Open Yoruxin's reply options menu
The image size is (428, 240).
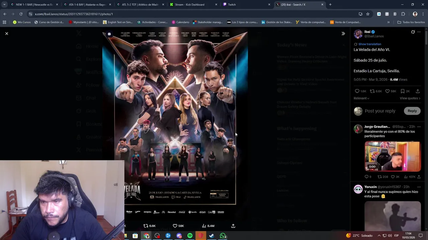click(x=419, y=187)
